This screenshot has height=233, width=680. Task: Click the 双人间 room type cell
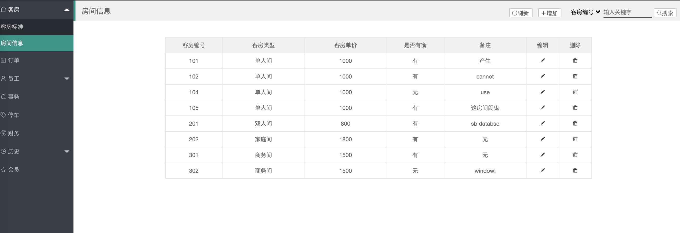(263, 124)
